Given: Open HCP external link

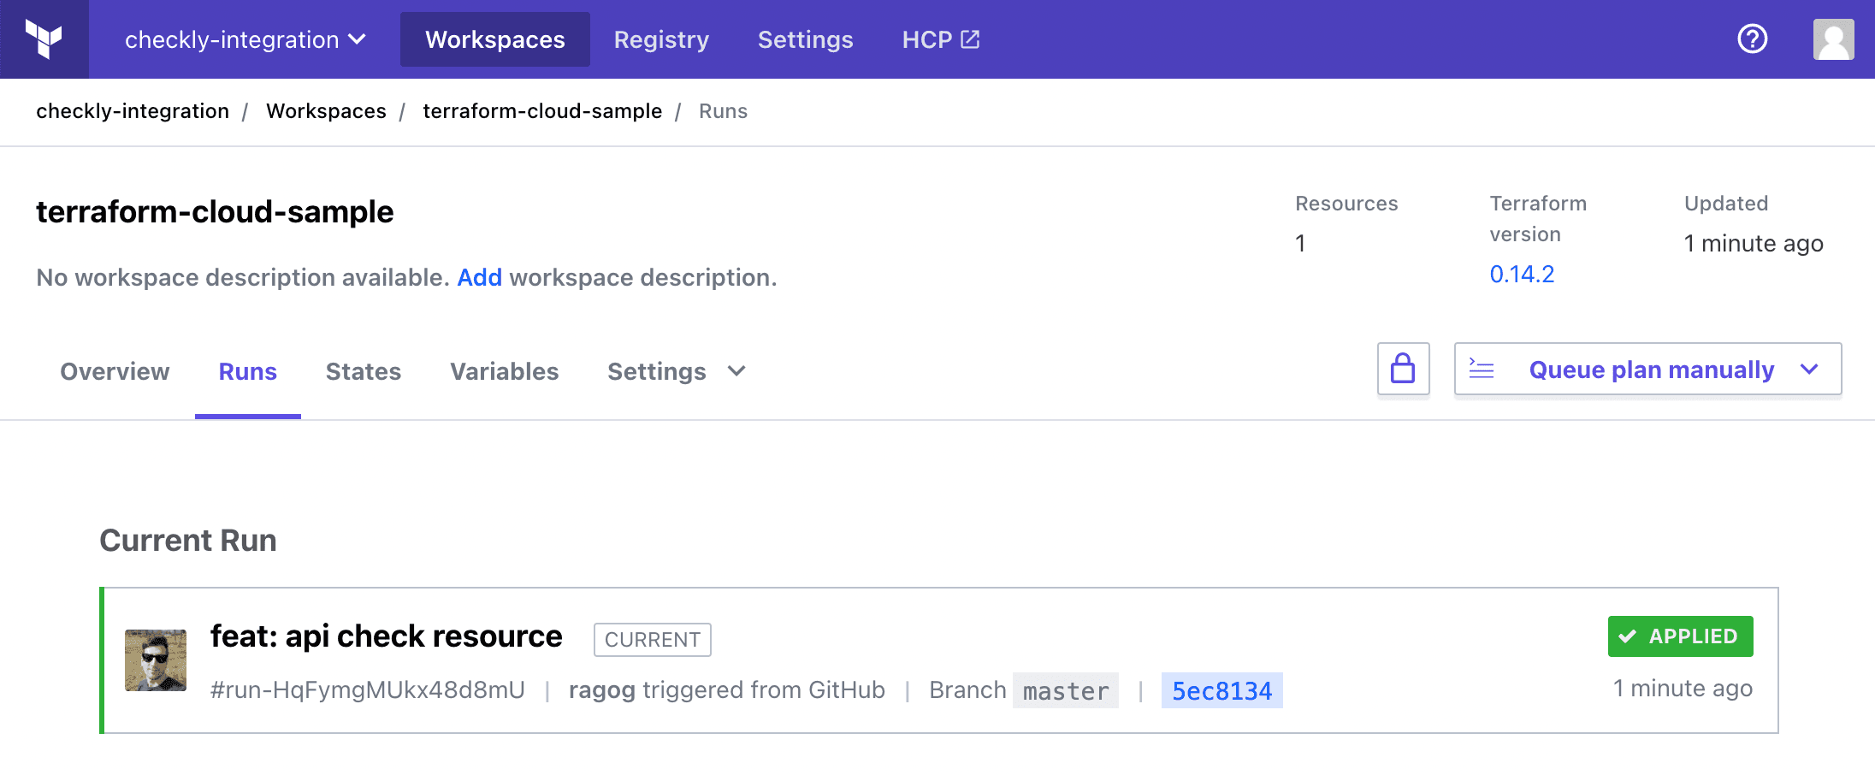Looking at the screenshot, I should point(940,39).
